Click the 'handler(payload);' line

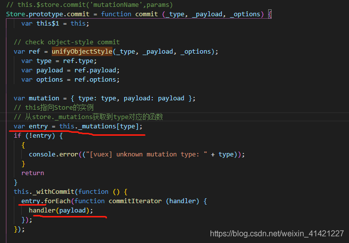pyautogui.click(x=61, y=211)
